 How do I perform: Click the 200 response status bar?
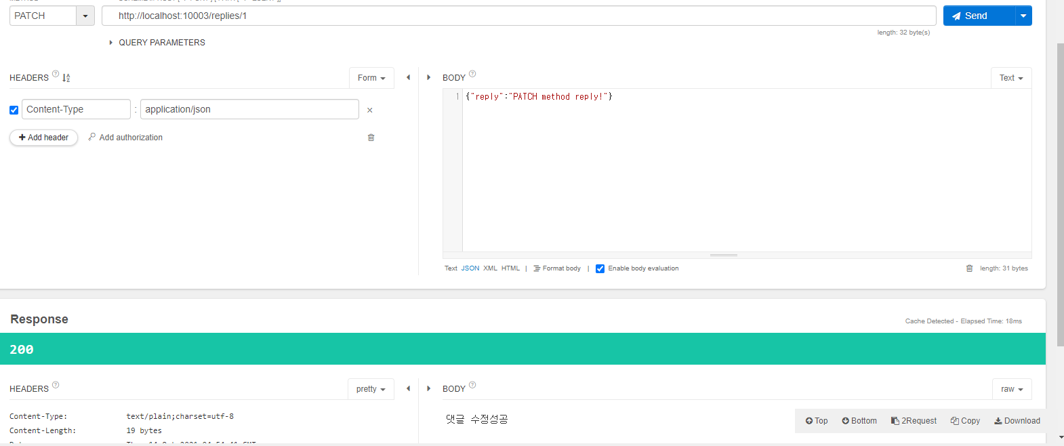(x=523, y=349)
